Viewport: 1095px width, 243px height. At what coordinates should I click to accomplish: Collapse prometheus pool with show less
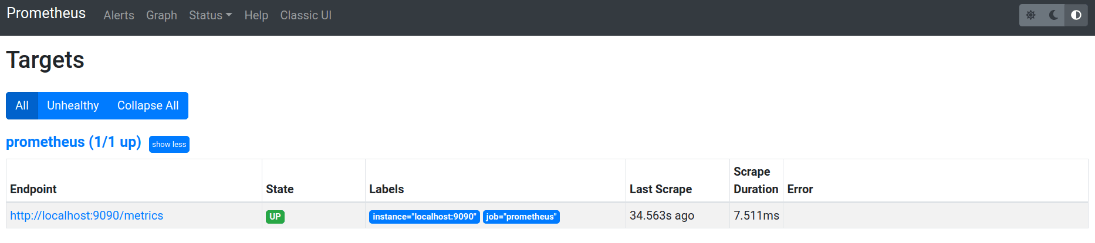click(x=169, y=144)
